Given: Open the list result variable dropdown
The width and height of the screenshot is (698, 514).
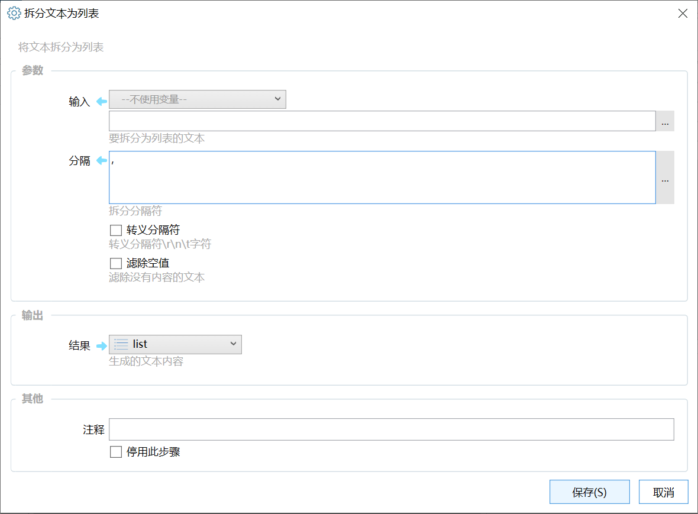Looking at the screenshot, I should coord(176,344).
